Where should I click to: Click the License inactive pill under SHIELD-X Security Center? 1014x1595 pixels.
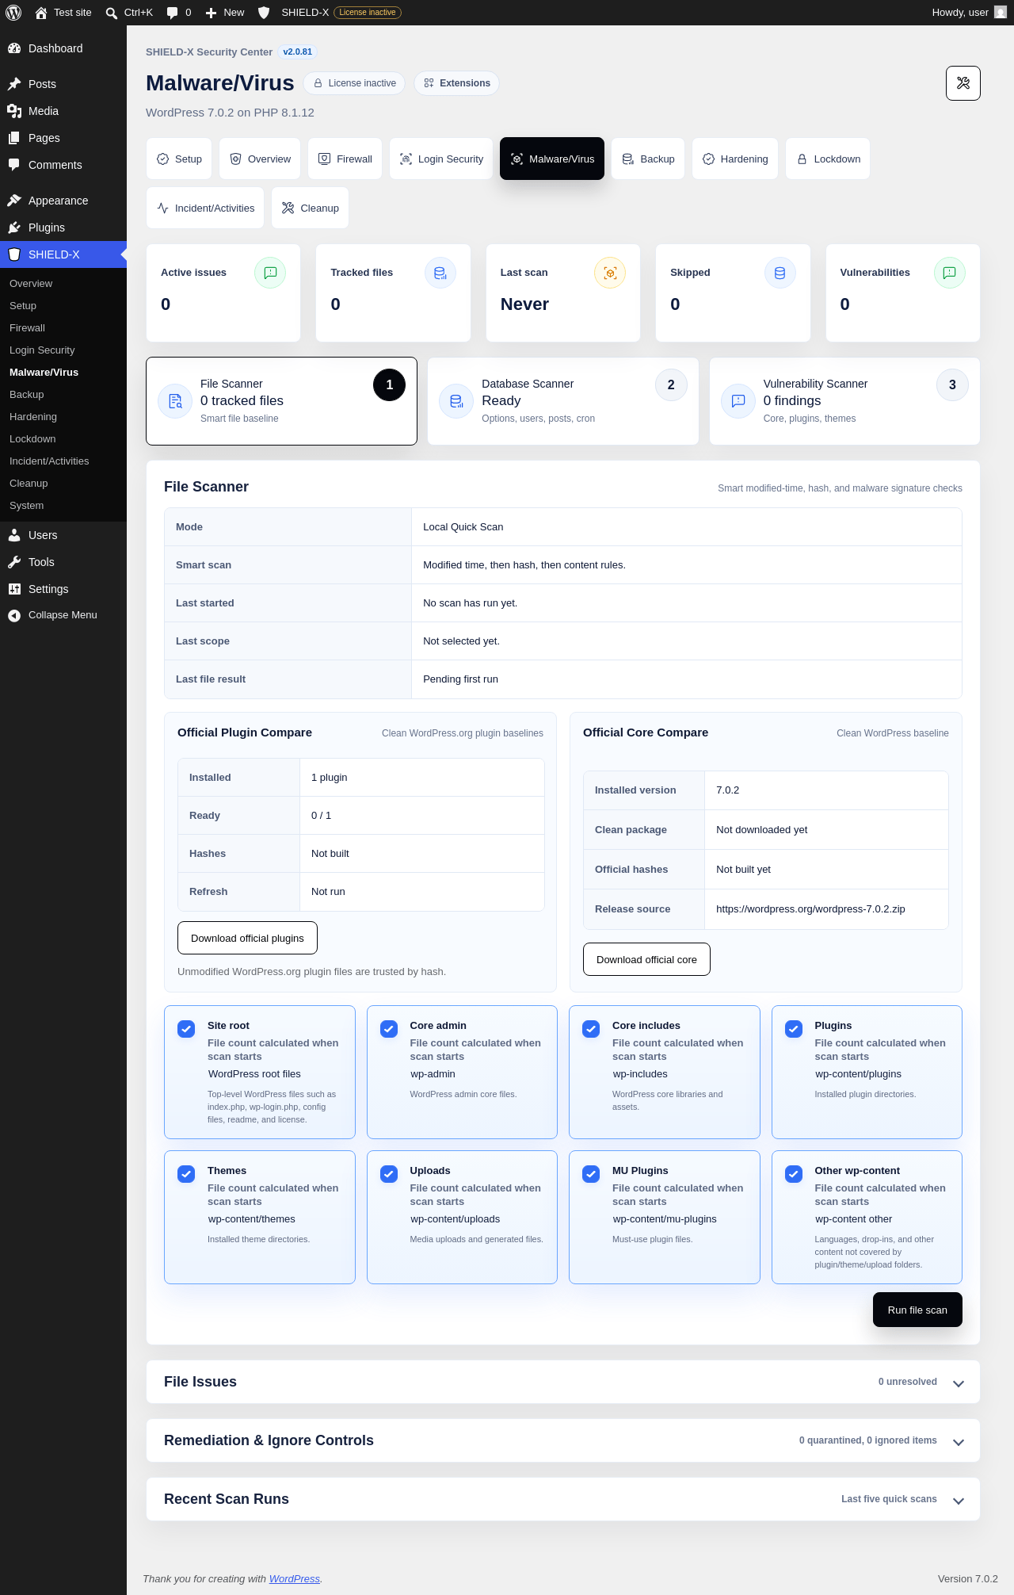click(x=354, y=83)
